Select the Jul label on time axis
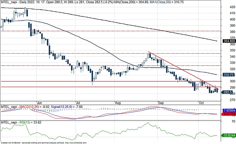This screenshot has height=144, width=236. (78, 103)
